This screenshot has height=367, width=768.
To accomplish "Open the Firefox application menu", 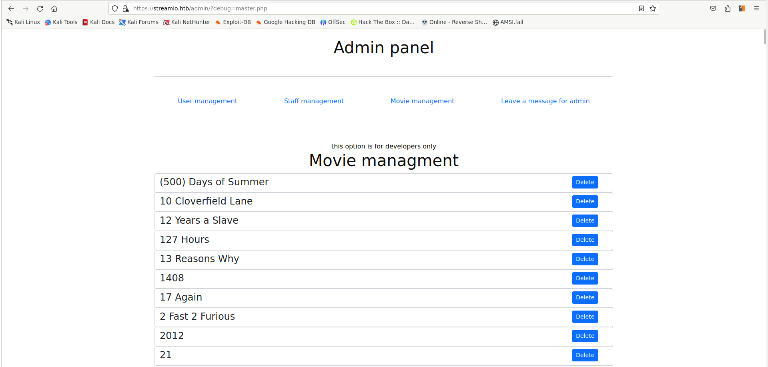I will (x=756, y=8).
